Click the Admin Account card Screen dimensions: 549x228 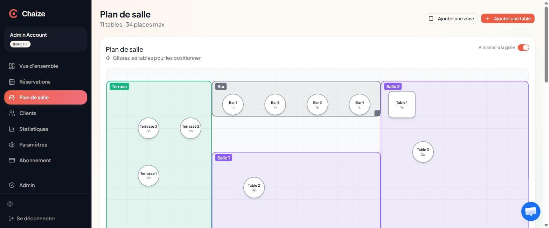[x=46, y=40]
